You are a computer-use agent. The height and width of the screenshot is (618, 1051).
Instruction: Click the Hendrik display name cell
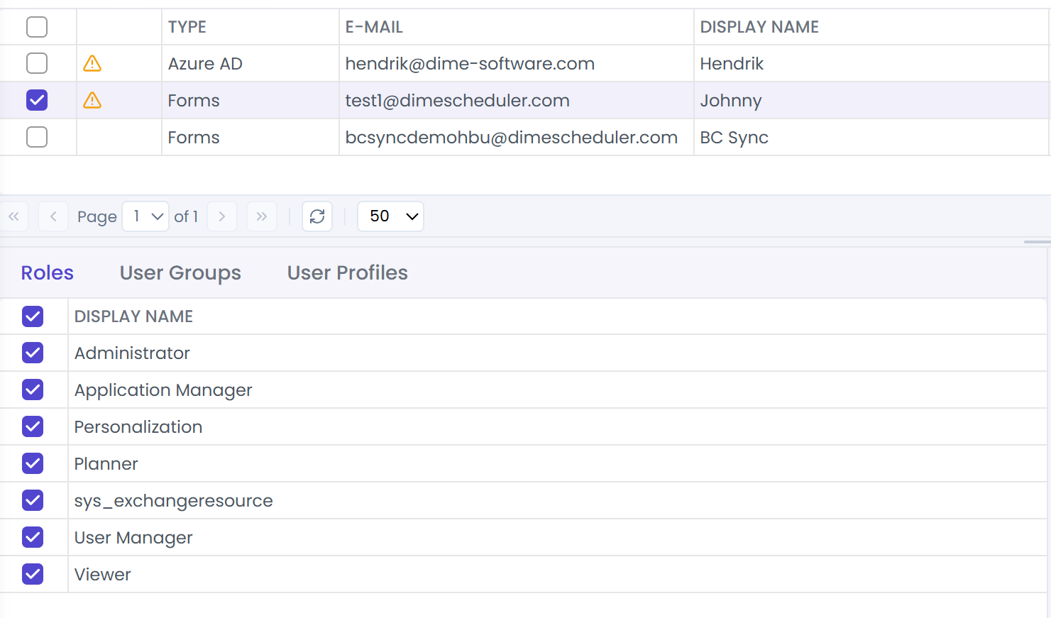pos(871,64)
